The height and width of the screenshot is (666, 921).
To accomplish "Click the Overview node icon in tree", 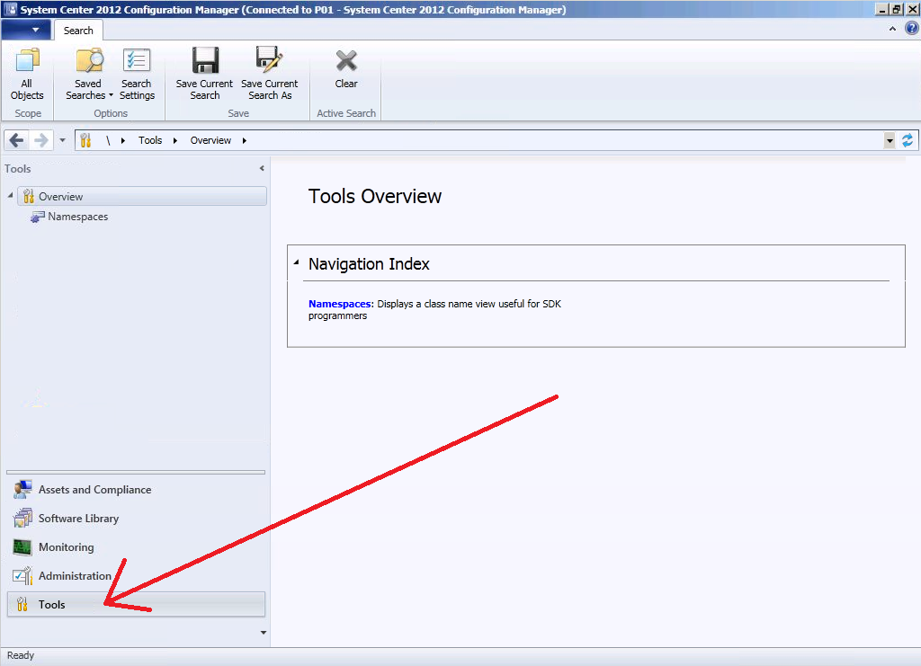I will point(28,197).
